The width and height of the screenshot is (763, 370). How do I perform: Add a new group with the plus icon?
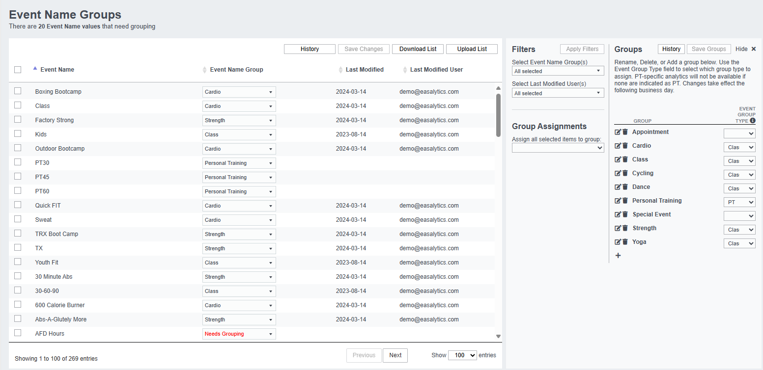pos(618,255)
